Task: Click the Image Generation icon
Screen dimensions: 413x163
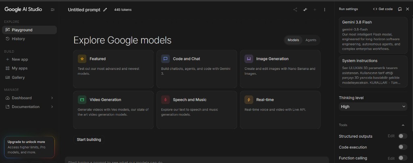Action: click(x=248, y=59)
